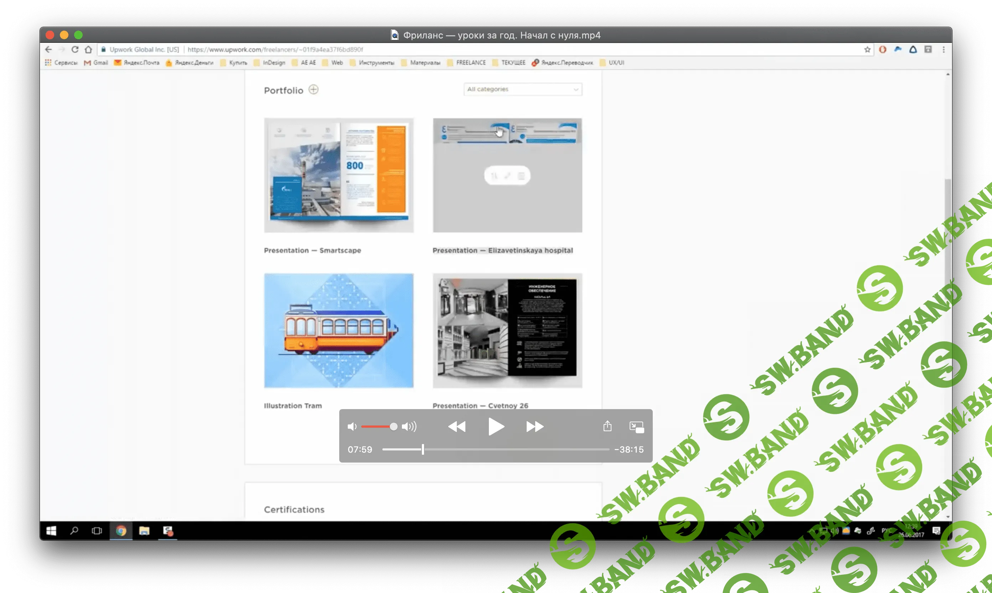The image size is (992, 593).
Task: Click the fast-forward button
Action: coord(534,427)
